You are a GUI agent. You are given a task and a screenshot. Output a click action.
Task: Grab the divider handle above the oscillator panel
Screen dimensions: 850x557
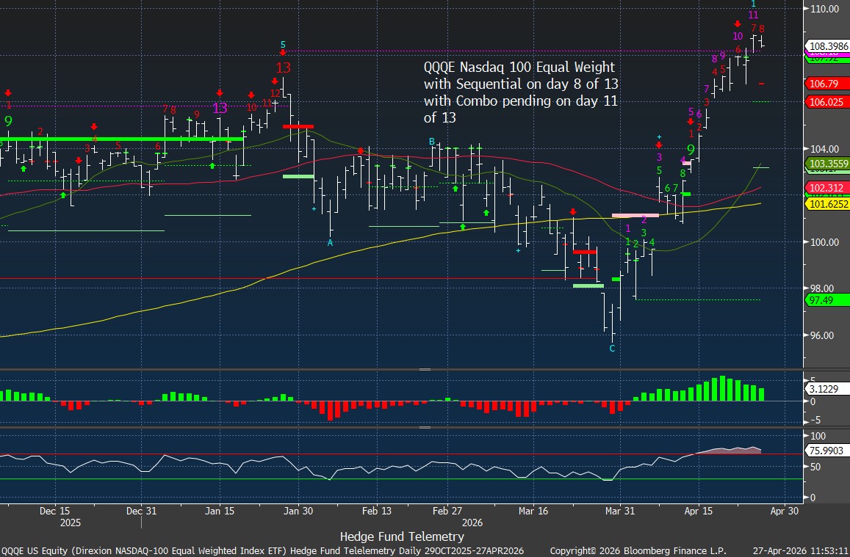pyautogui.click(x=425, y=426)
